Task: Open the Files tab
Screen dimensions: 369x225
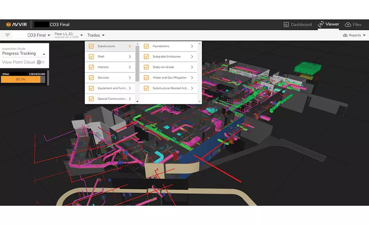Action: tap(353, 25)
